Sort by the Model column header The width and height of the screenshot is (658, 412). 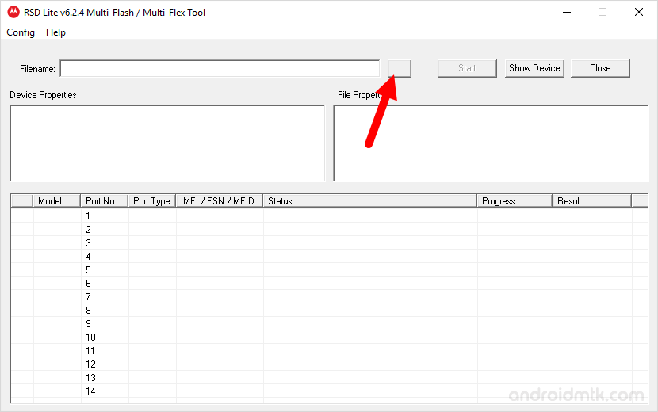click(x=57, y=201)
